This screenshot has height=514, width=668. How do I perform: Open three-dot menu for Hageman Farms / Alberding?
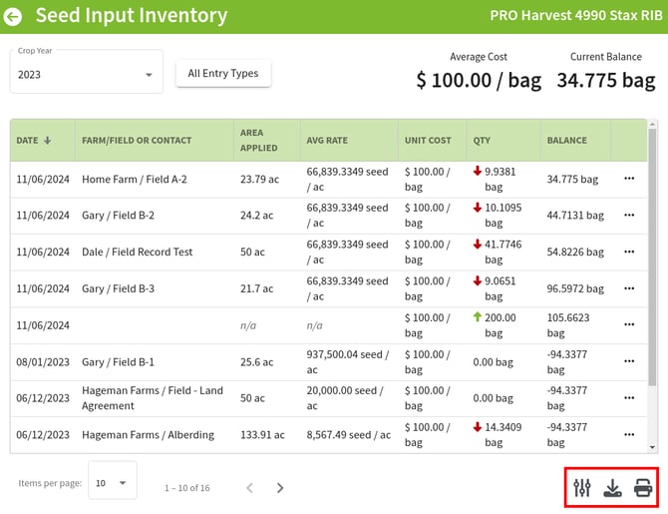629,435
